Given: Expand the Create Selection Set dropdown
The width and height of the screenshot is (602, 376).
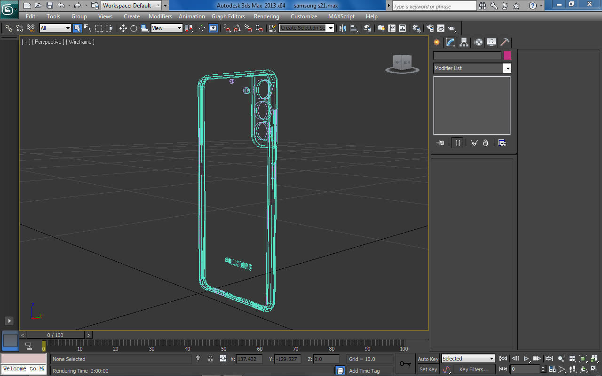Looking at the screenshot, I should pos(331,28).
